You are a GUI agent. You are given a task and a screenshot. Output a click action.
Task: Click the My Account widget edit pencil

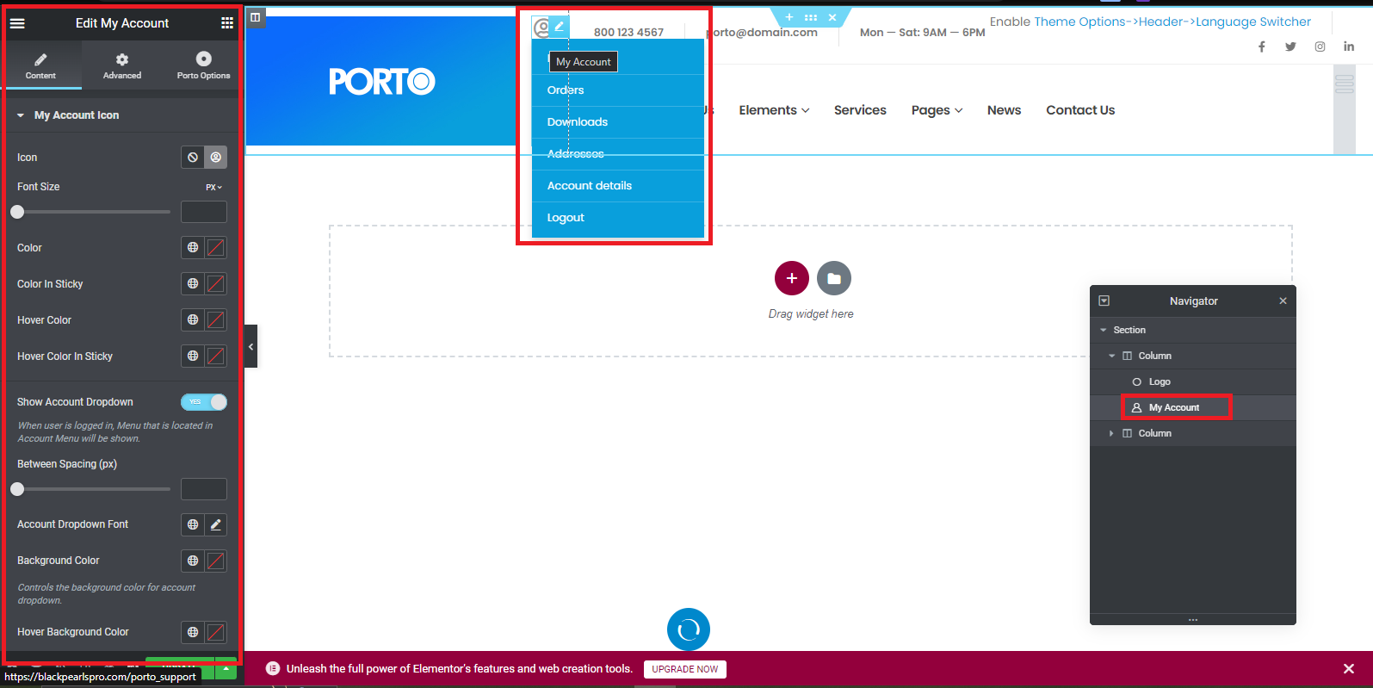pyautogui.click(x=560, y=26)
